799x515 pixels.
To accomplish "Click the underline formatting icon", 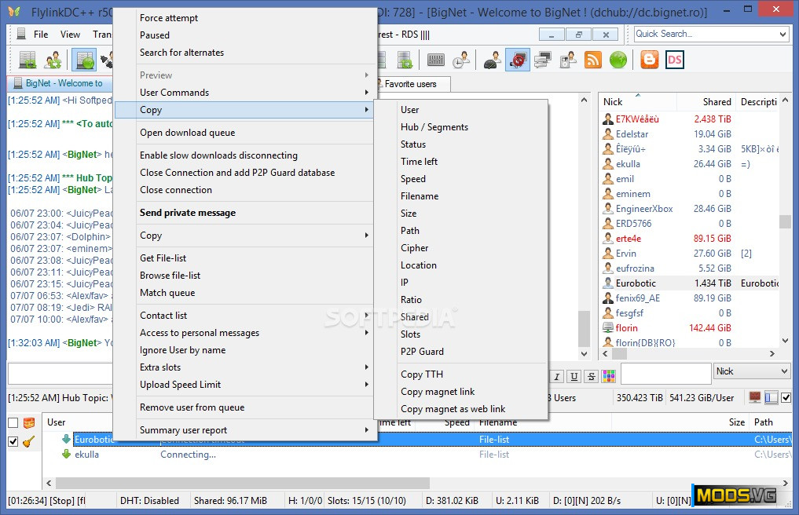I will pyautogui.click(x=574, y=377).
